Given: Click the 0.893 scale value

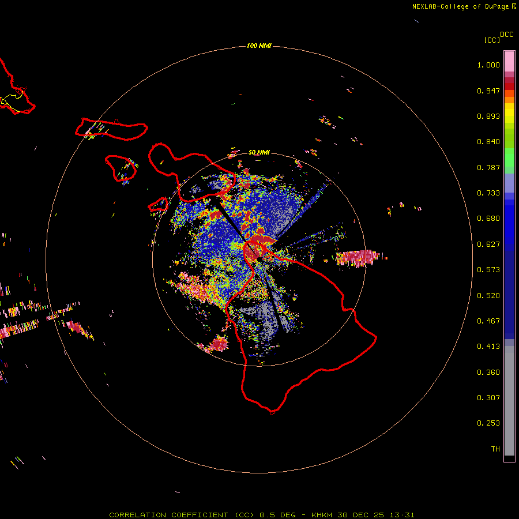Looking at the screenshot, I should 488,116.
